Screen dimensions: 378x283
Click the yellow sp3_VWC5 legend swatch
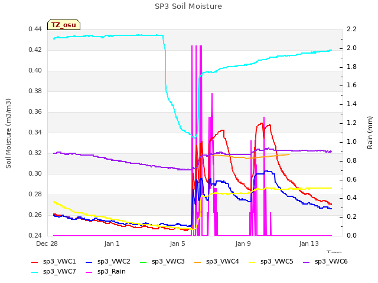tap(252, 262)
